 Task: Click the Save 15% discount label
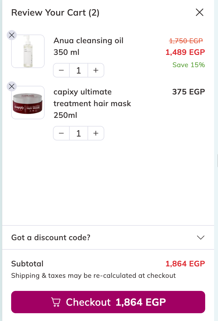188,65
